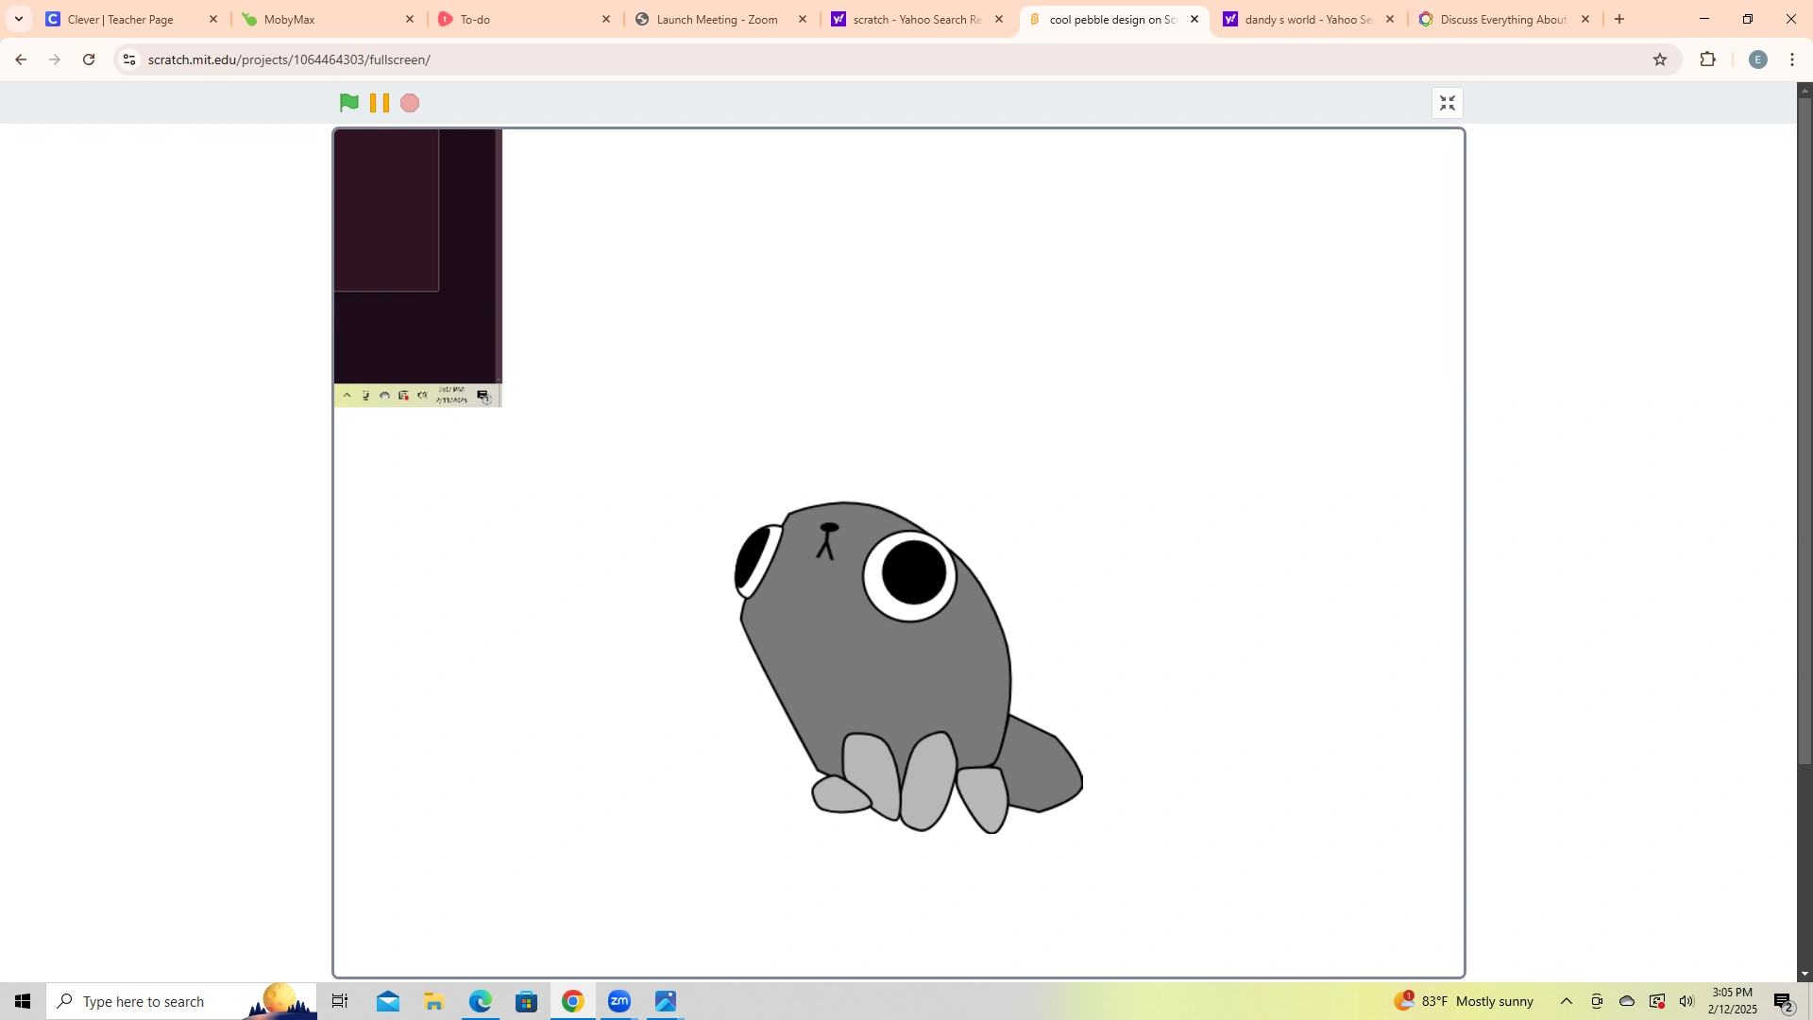Open Zoom from the taskbar
Image resolution: width=1813 pixels, height=1020 pixels.
619,1001
